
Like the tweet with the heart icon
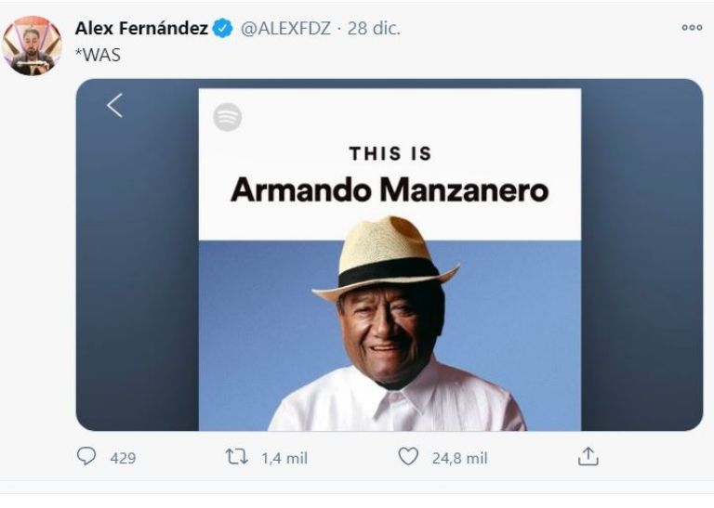click(407, 457)
